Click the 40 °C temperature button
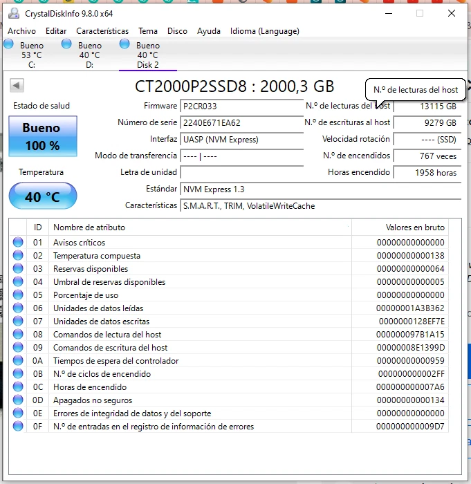This screenshot has width=471, height=484. pos(43,196)
